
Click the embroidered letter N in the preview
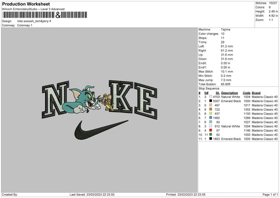pos(56,99)
